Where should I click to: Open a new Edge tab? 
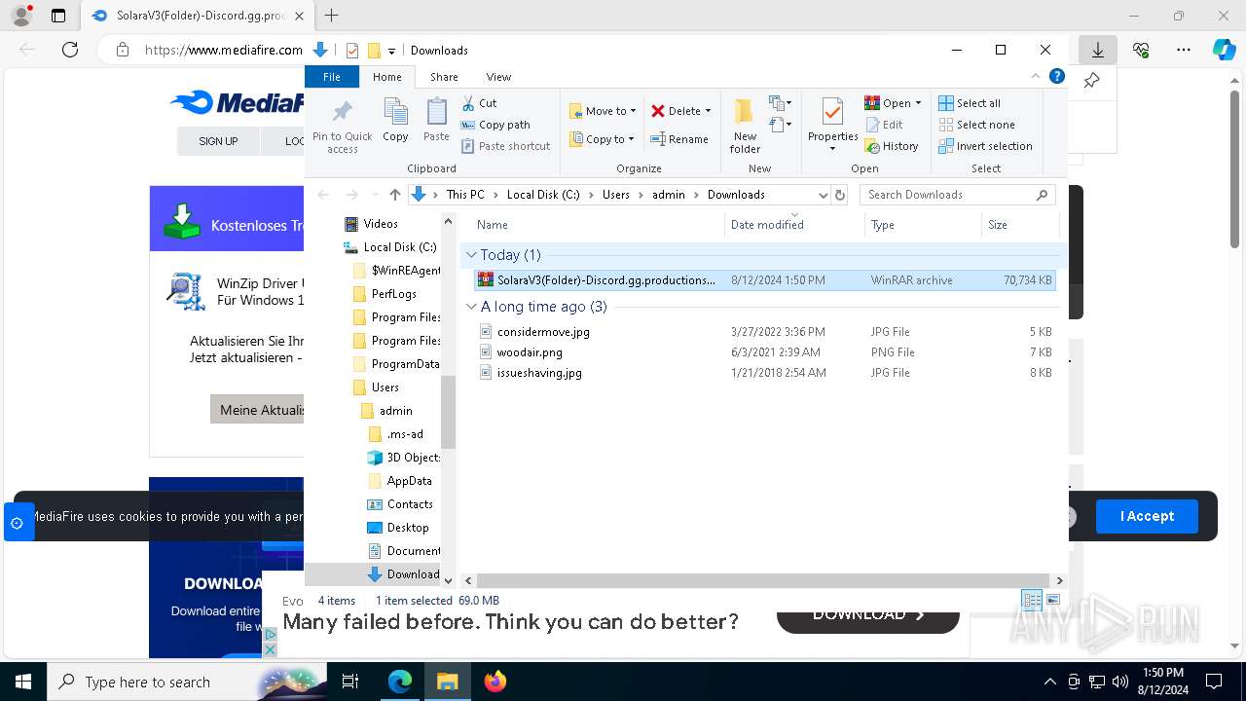[x=331, y=16]
